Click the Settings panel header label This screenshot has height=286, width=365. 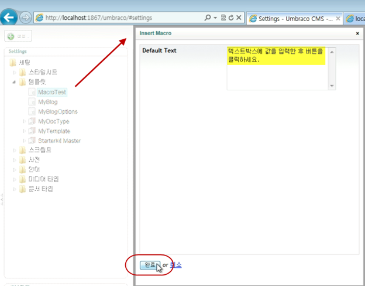tap(18, 52)
